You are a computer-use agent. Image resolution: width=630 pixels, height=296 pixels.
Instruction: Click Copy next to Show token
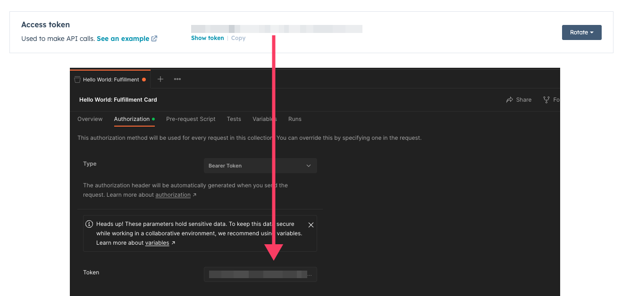238,38
